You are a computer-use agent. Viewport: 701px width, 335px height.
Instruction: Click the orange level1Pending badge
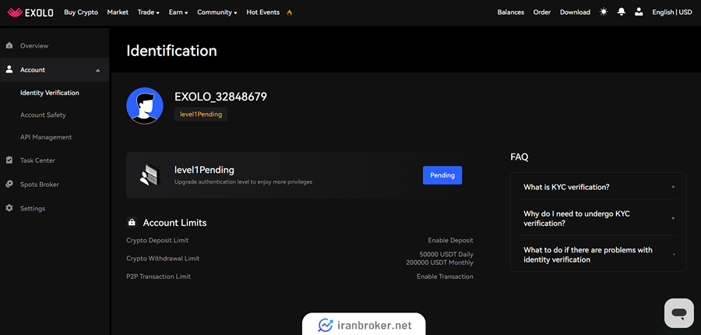(201, 115)
